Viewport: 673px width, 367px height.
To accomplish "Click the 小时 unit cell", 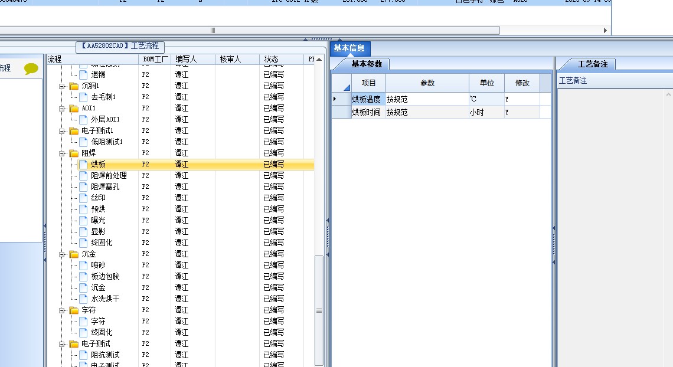I will coord(486,112).
